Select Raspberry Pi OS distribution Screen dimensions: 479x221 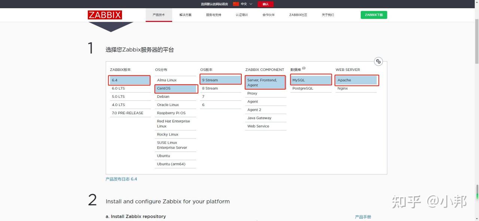pos(176,113)
